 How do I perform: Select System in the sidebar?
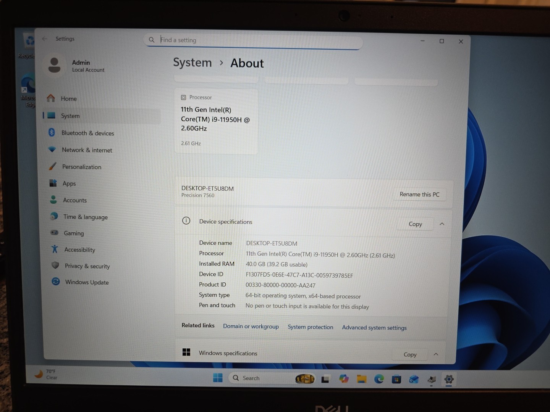coord(101,116)
